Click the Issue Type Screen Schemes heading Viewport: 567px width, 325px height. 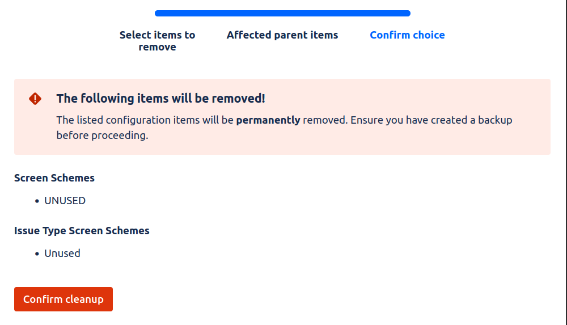(82, 231)
